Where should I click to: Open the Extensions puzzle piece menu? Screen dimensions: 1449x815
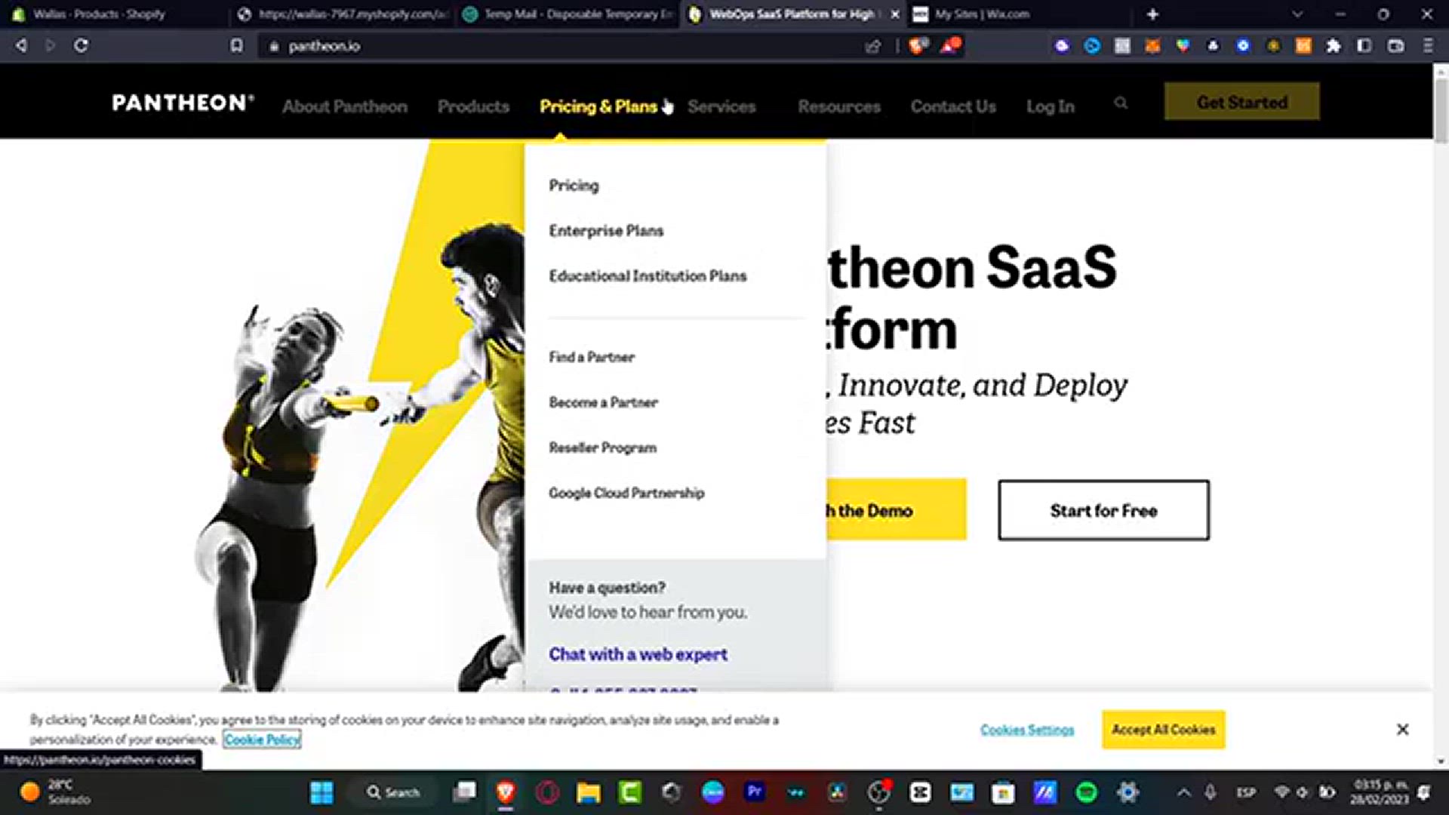(x=1334, y=46)
